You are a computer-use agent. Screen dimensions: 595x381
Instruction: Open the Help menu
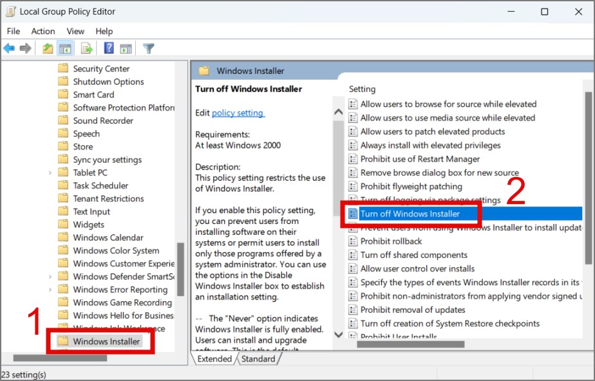pos(104,31)
